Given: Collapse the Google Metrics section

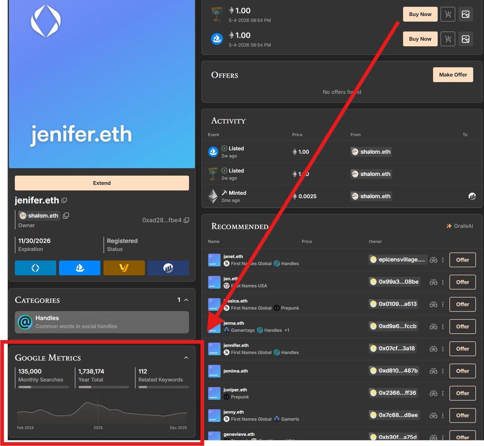Looking at the screenshot, I should point(186,357).
